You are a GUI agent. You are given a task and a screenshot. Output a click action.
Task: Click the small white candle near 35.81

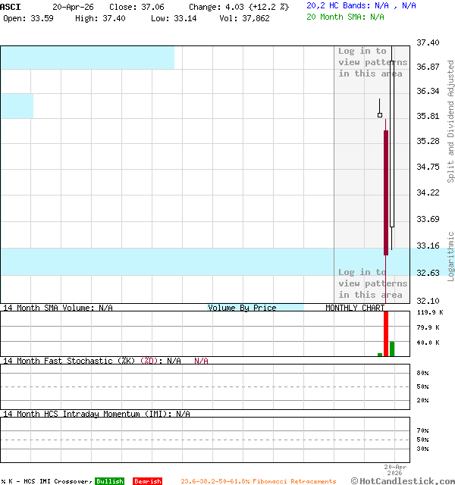(x=380, y=114)
